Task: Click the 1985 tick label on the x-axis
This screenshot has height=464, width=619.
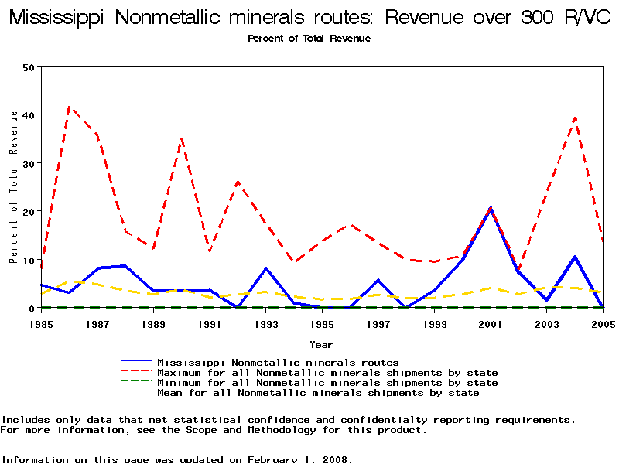Action: pyautogui.click(x=40, y=323)
